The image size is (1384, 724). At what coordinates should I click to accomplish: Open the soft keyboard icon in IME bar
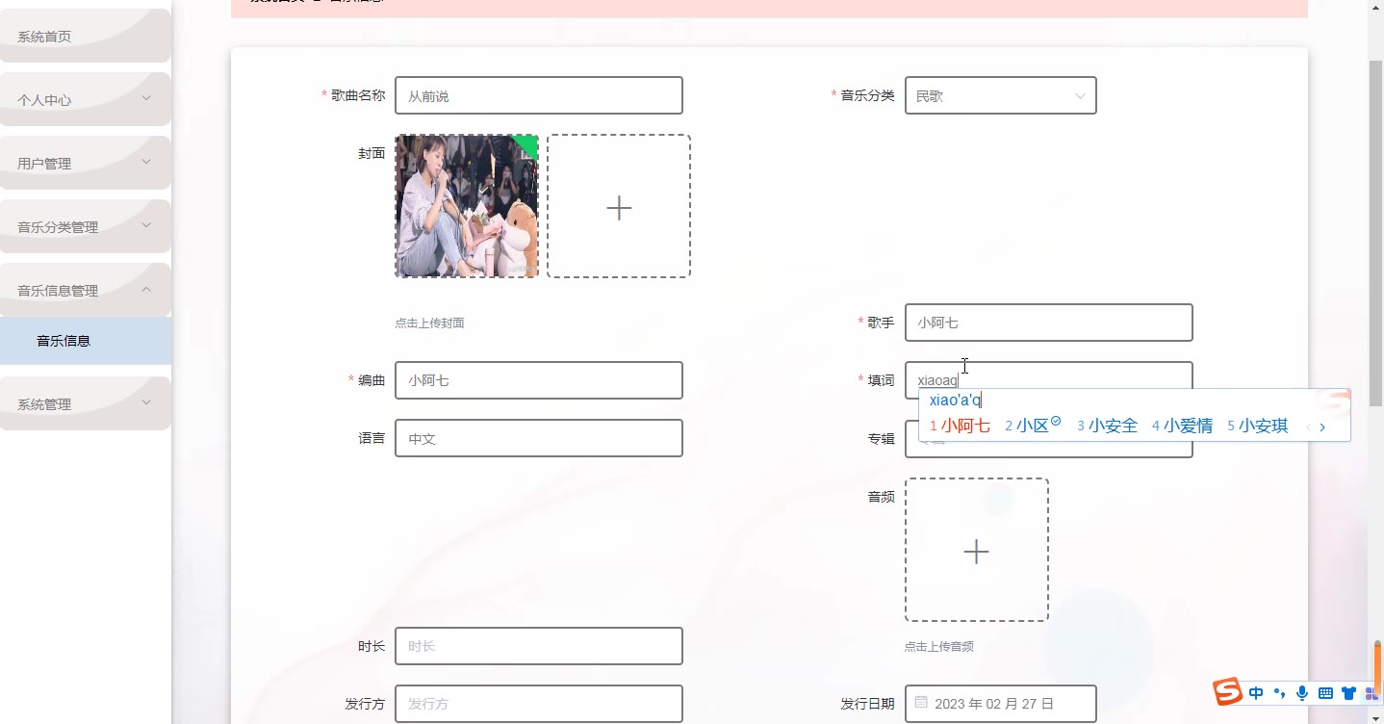pos(1325,693)
